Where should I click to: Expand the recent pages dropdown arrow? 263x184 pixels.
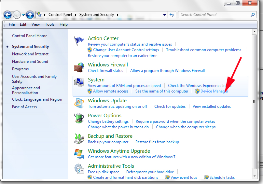(23, 15)
